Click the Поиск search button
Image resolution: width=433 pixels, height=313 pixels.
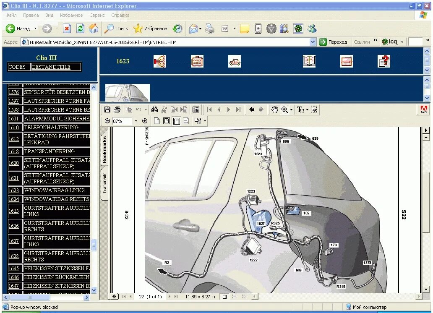116,29
